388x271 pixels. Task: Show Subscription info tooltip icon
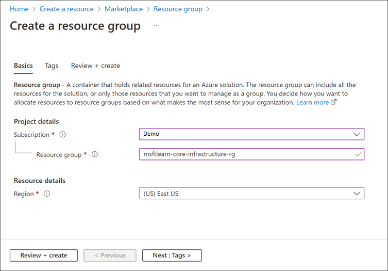[62, 134]
